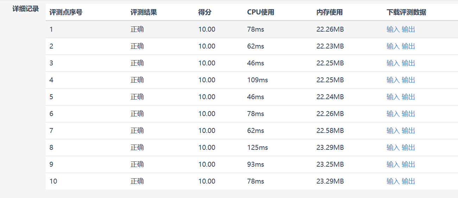Click the 输入 link in row 3
This screenshot has height=198, width=458.
(x=393, y=63)
